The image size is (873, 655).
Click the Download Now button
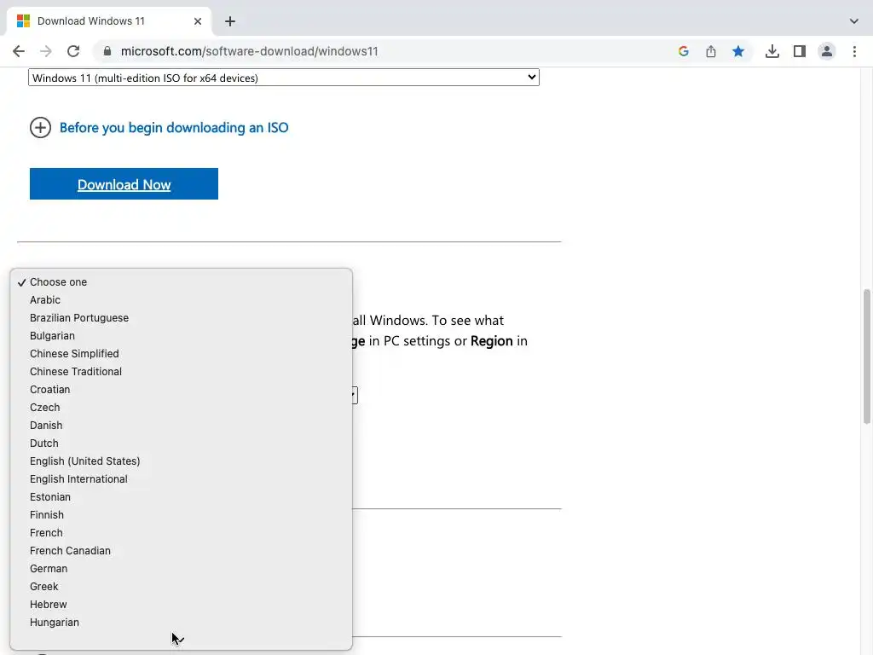tap(124, 184)
